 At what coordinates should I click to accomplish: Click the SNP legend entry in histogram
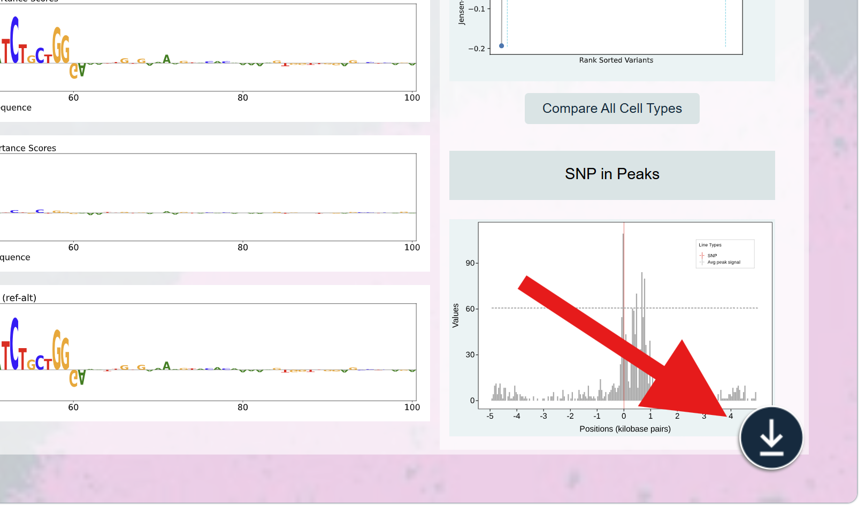pyautogui.click(x=711, y=256)
